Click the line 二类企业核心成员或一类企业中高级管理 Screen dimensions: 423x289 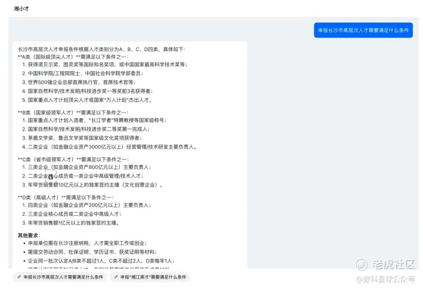click(x=83, y=176)
